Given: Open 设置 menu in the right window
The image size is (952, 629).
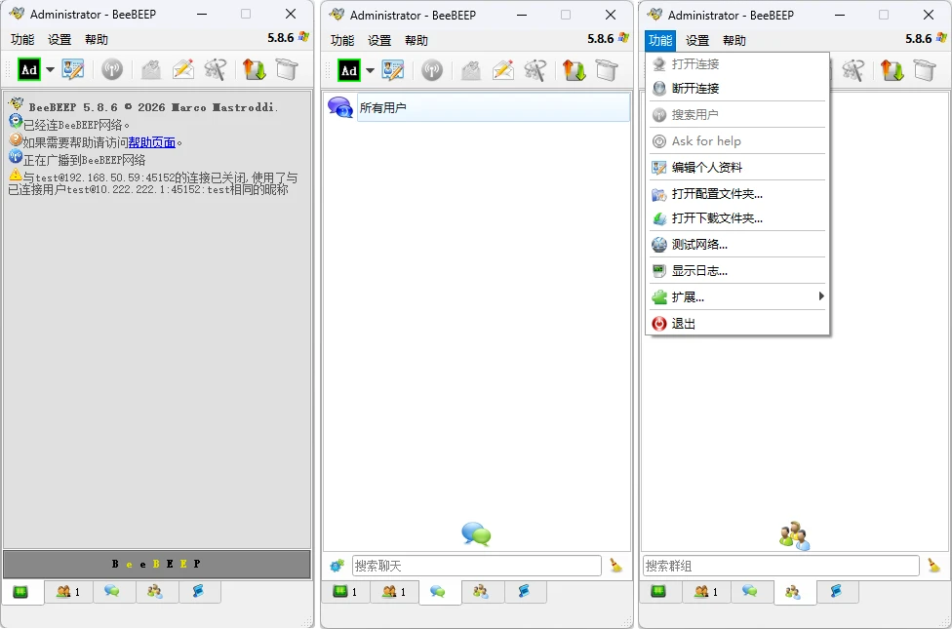Looking at the screenshot, I should [x=697, y=41].
